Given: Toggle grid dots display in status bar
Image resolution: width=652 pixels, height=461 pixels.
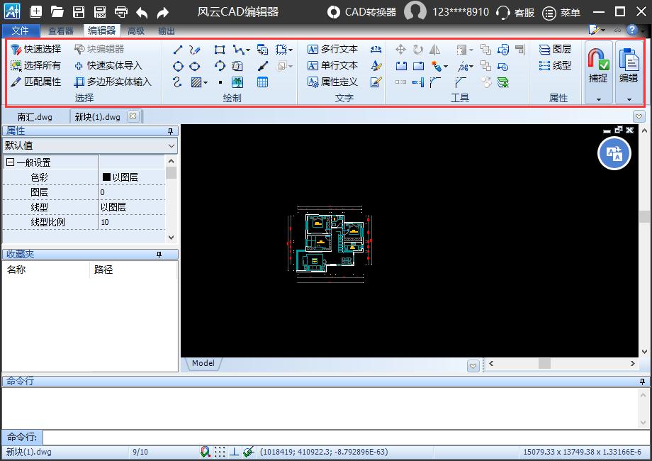Looking at the screenshot, I should pyautogui.click(x=220, y=452).
